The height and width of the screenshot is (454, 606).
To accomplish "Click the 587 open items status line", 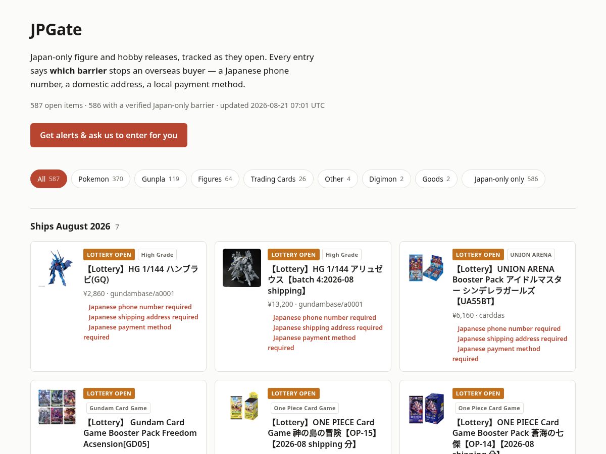I will pyautogui.click(x=177, y=105).
